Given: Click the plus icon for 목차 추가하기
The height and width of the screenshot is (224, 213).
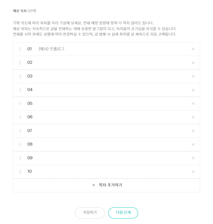Looking at the screenshot, I should (x=94, y=185).
